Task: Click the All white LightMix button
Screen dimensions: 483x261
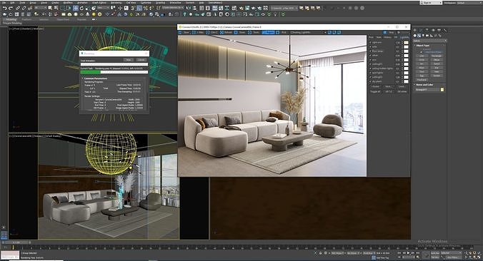Action: [x=402, y=91]
